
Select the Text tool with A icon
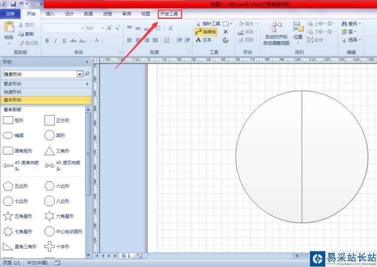coord(204,40)
